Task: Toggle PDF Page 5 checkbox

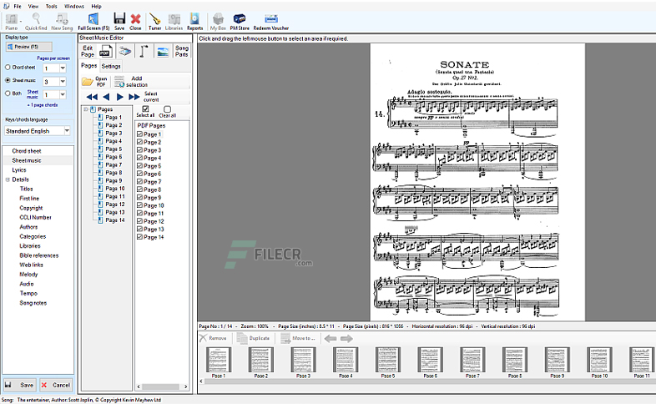Action: 140,165
